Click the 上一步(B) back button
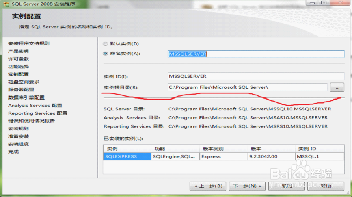Image resolution: width=352 pixels, height=197 pixels. [208, 186]
